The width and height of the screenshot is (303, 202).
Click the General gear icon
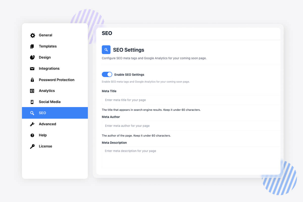(33, 35)
